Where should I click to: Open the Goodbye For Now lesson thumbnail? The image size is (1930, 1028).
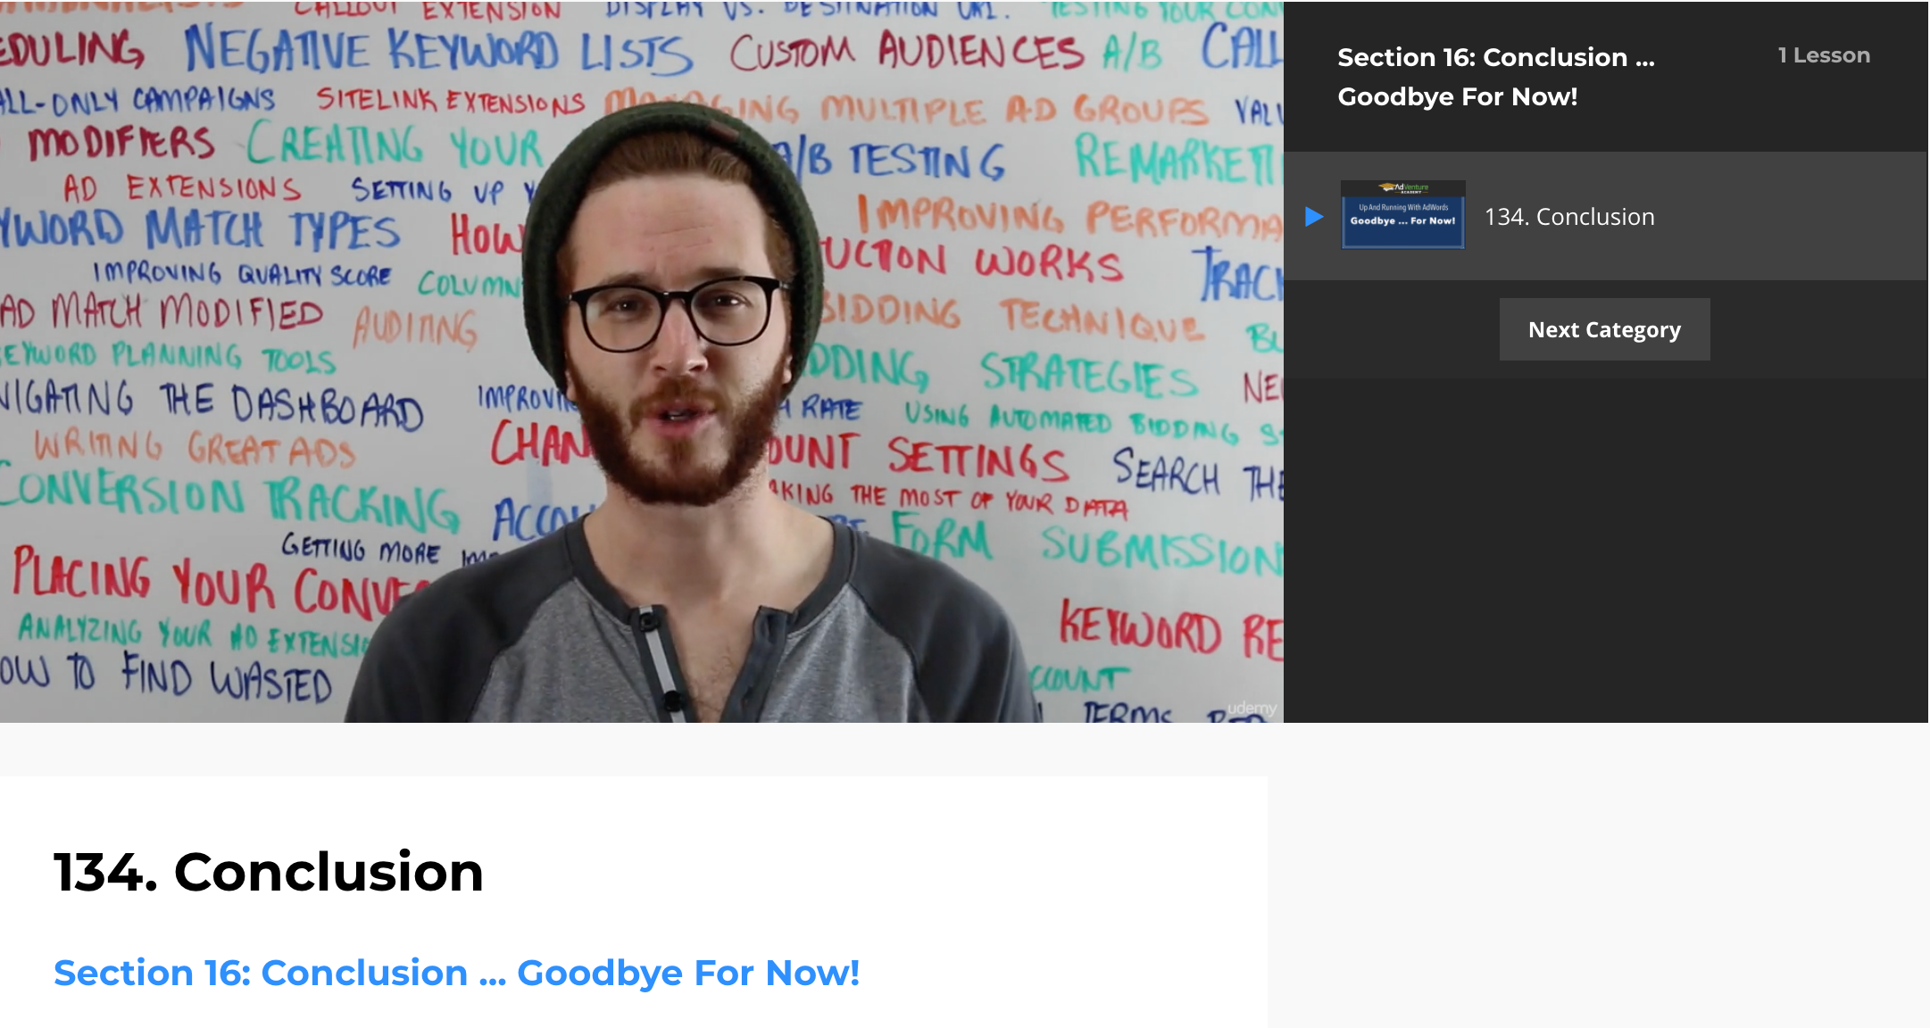(1402, 215)
